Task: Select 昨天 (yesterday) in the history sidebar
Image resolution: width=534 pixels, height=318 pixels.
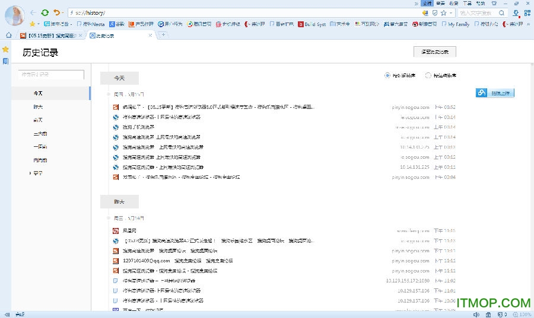Action: (x=39, y=107)
